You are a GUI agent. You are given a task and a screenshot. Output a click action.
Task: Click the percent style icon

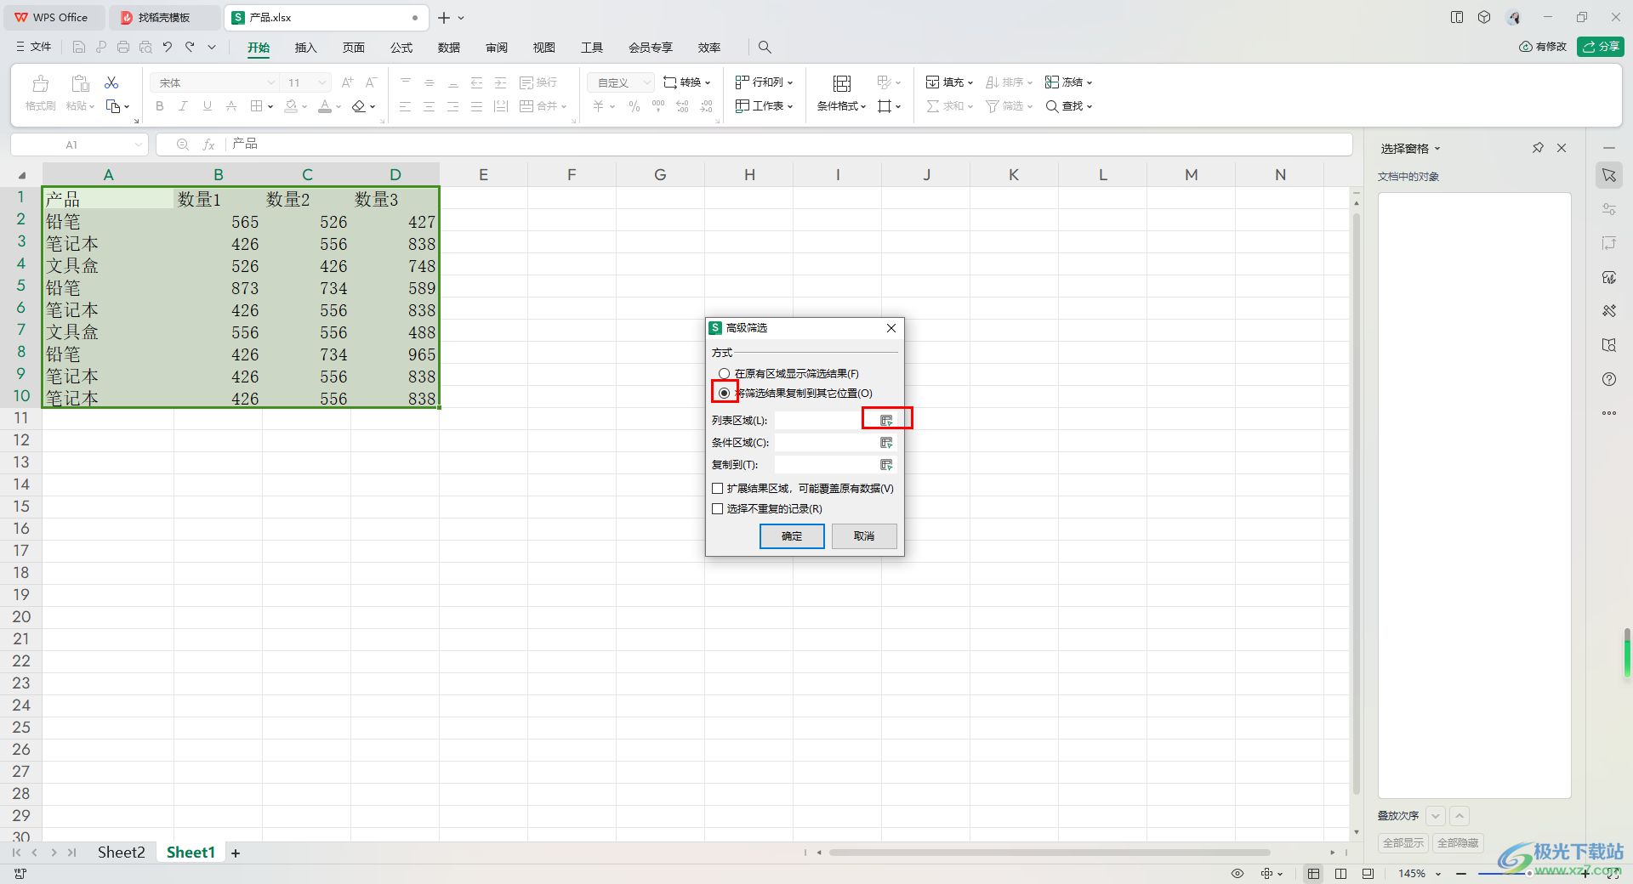coord(634,106)
